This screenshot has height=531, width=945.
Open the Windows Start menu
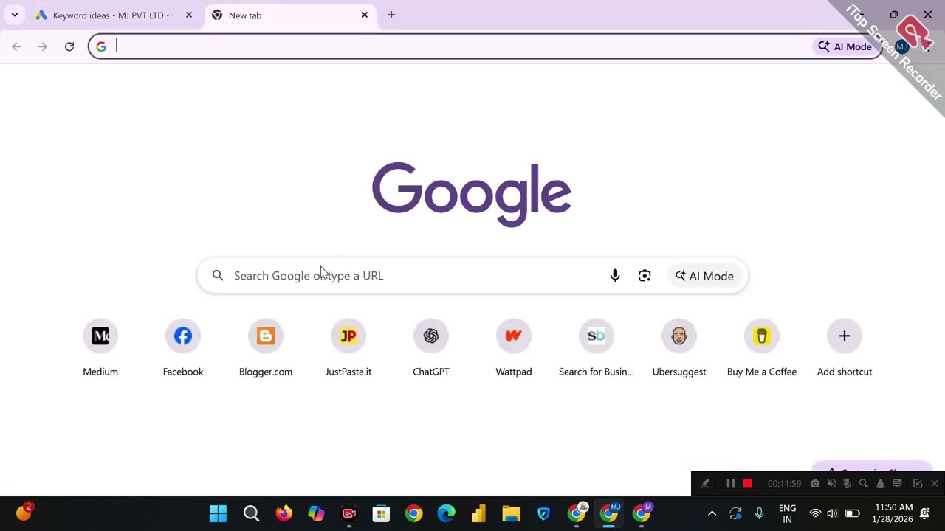tap(219, 513)
